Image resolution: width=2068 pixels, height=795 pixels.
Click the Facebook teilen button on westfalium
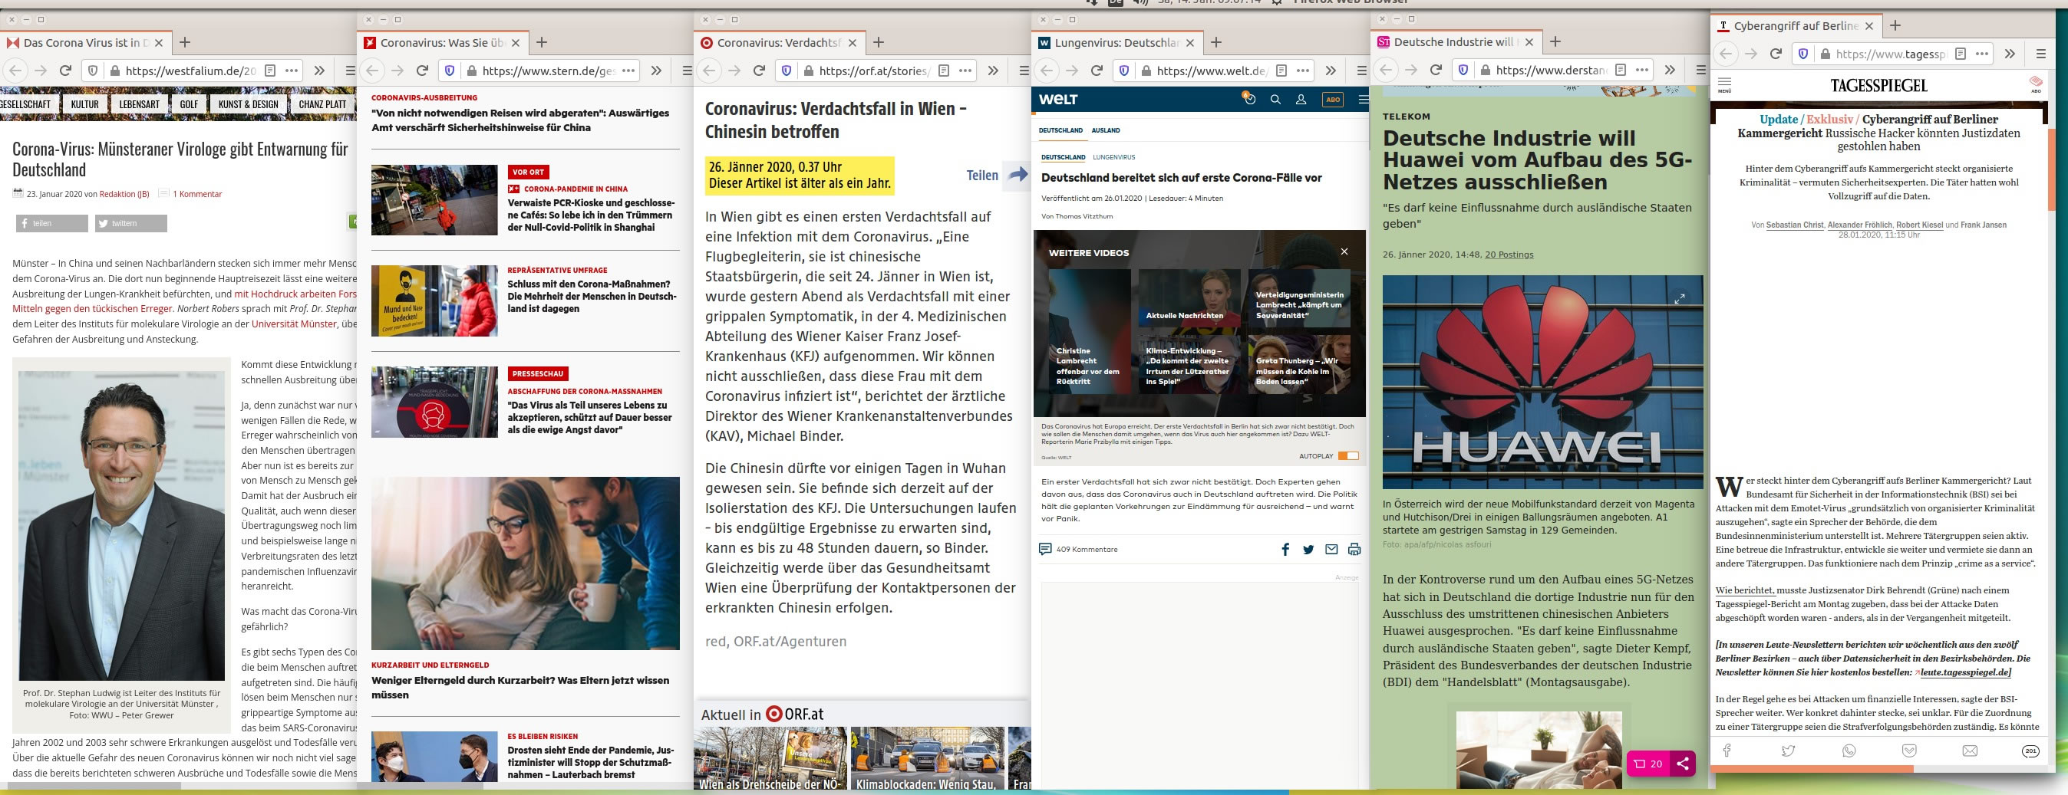click(52, 223)
